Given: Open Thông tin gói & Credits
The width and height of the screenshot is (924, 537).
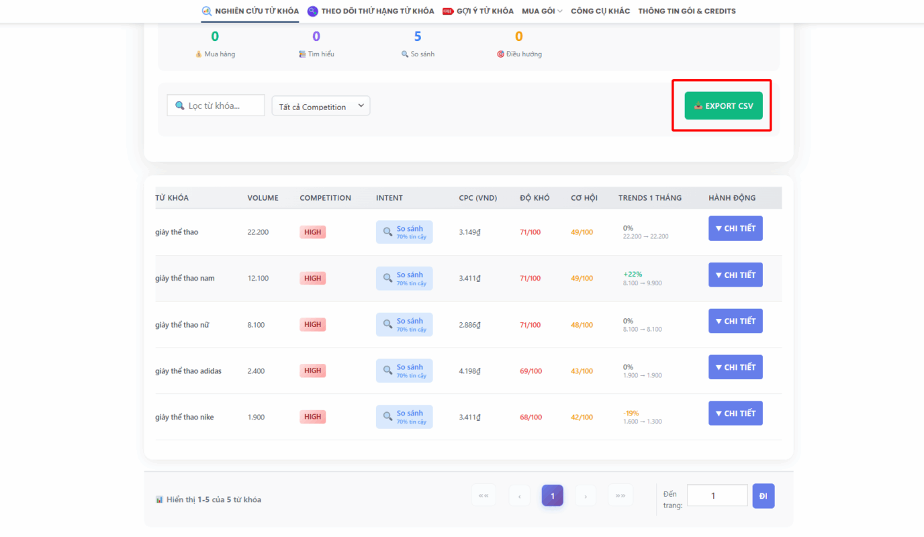Looking at the screenshot, I should pos(686,11).
